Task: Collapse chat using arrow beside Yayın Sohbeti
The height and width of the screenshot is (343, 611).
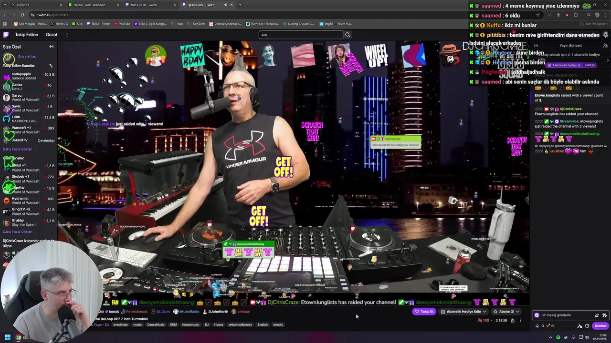Action: pos(536,46)
